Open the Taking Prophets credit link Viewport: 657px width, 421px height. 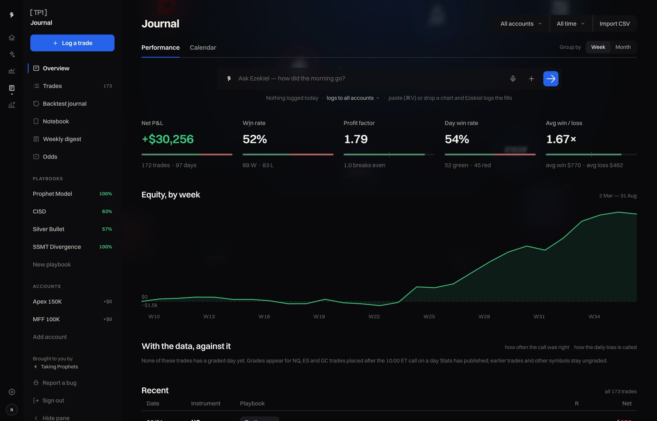[x=56, y=366]
